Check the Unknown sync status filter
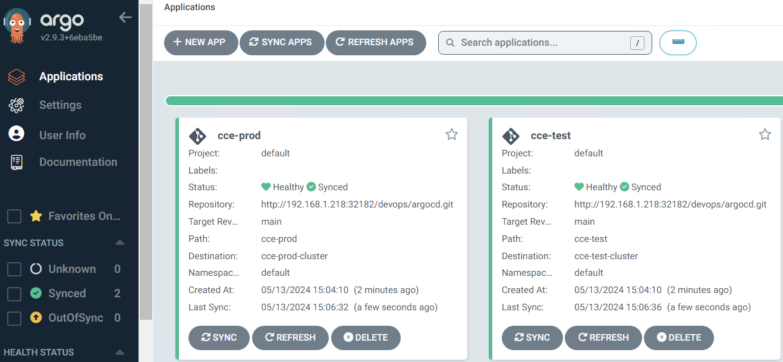Image resolution: width=783 pixels, height=362 pixels. coord(14,269)
